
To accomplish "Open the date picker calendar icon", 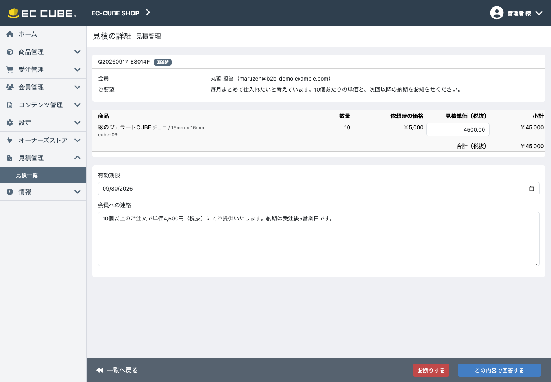I will coord(532,189).
